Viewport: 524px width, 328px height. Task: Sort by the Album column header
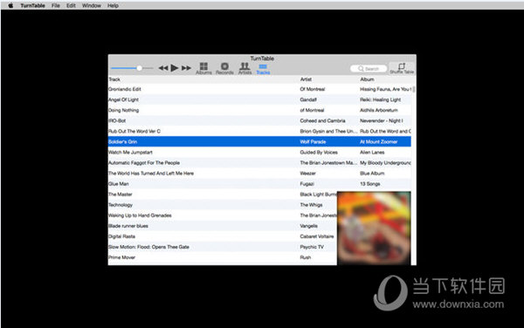coord(367,79)
